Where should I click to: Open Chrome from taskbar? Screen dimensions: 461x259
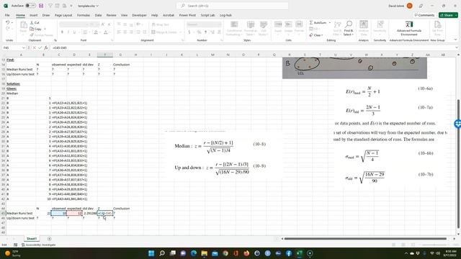tap(225, 253)
